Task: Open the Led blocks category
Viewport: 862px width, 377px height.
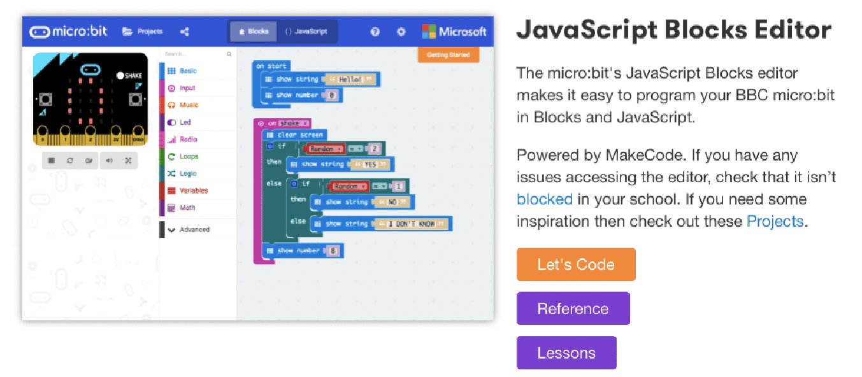Action: 198,122
